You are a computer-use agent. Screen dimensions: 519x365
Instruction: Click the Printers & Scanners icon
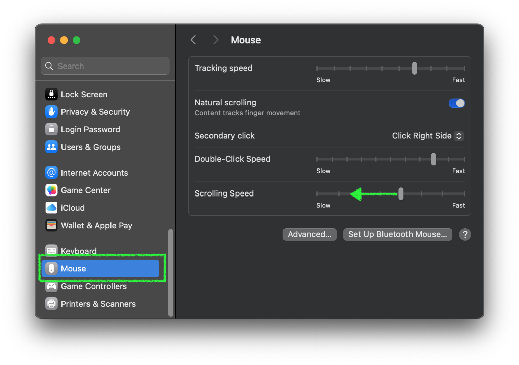pos(51,304)
